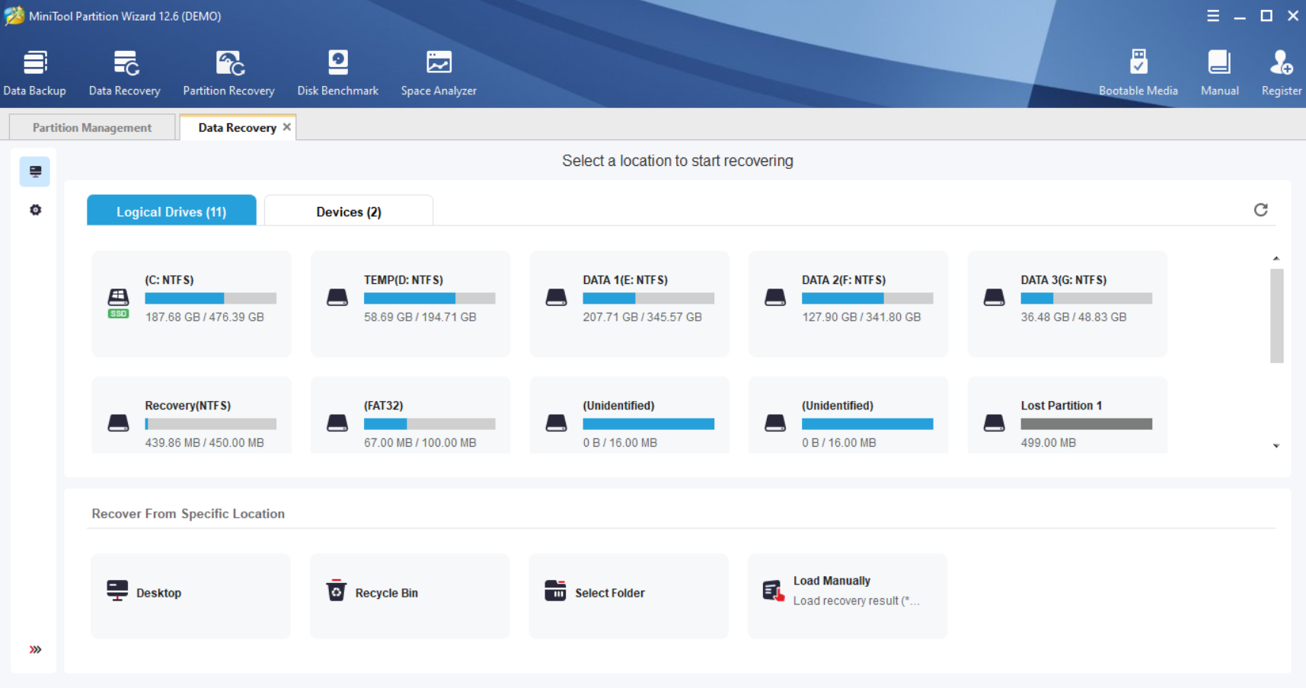The width and height of the screenshot is (1306, 688).
Task: Select the DATA 1 (E: NTFS) drive
Action: click(629, 303)
